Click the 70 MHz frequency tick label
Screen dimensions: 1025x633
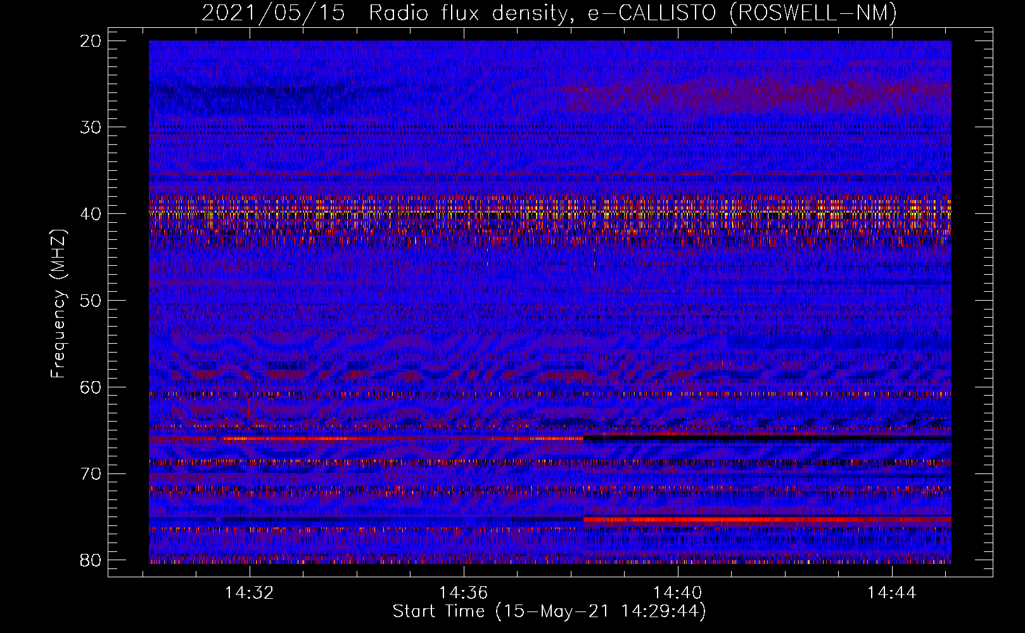(x=91, y=474)
